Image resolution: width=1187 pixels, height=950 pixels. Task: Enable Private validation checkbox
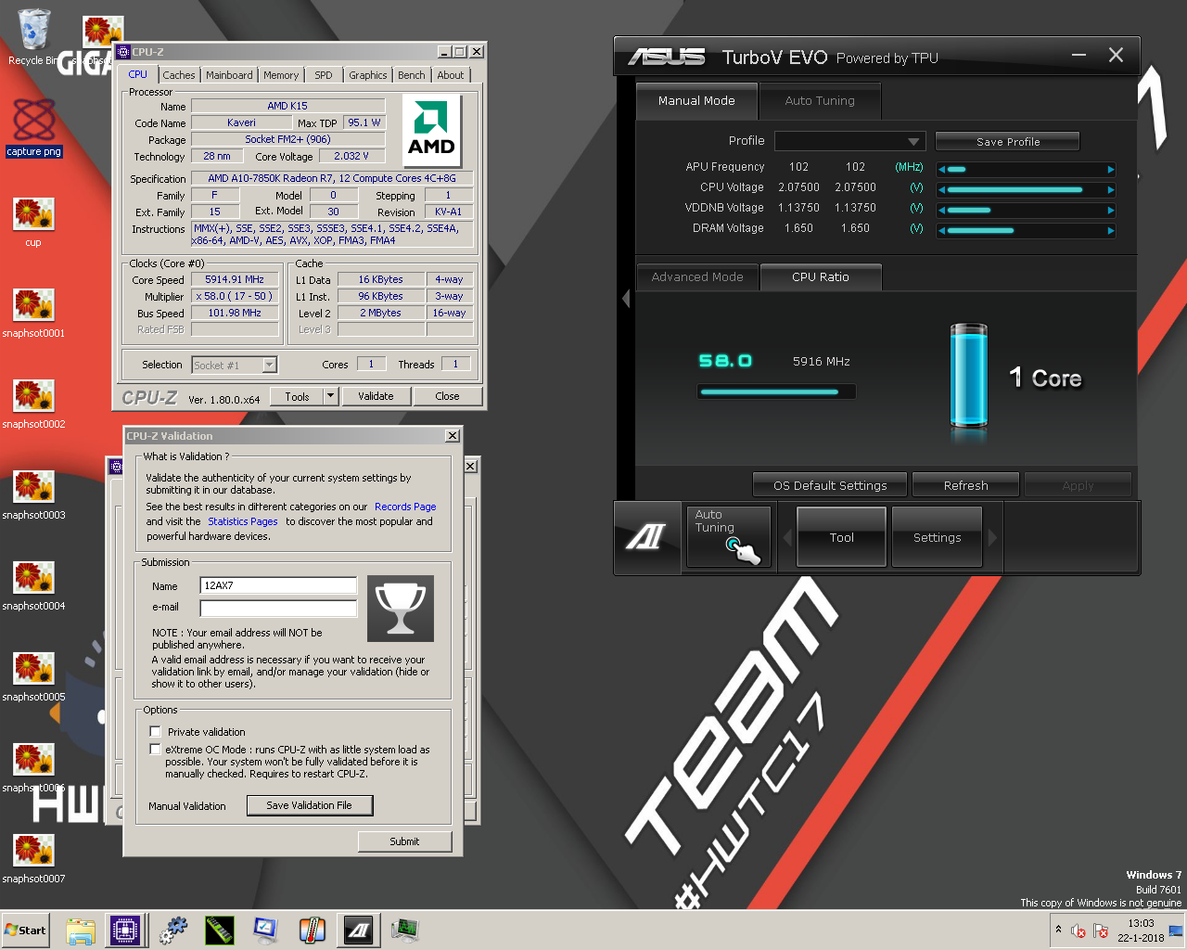(156, 732)
